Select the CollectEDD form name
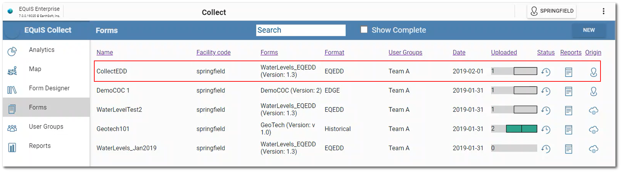The image size is (621, 172). (x=112, y=71)
